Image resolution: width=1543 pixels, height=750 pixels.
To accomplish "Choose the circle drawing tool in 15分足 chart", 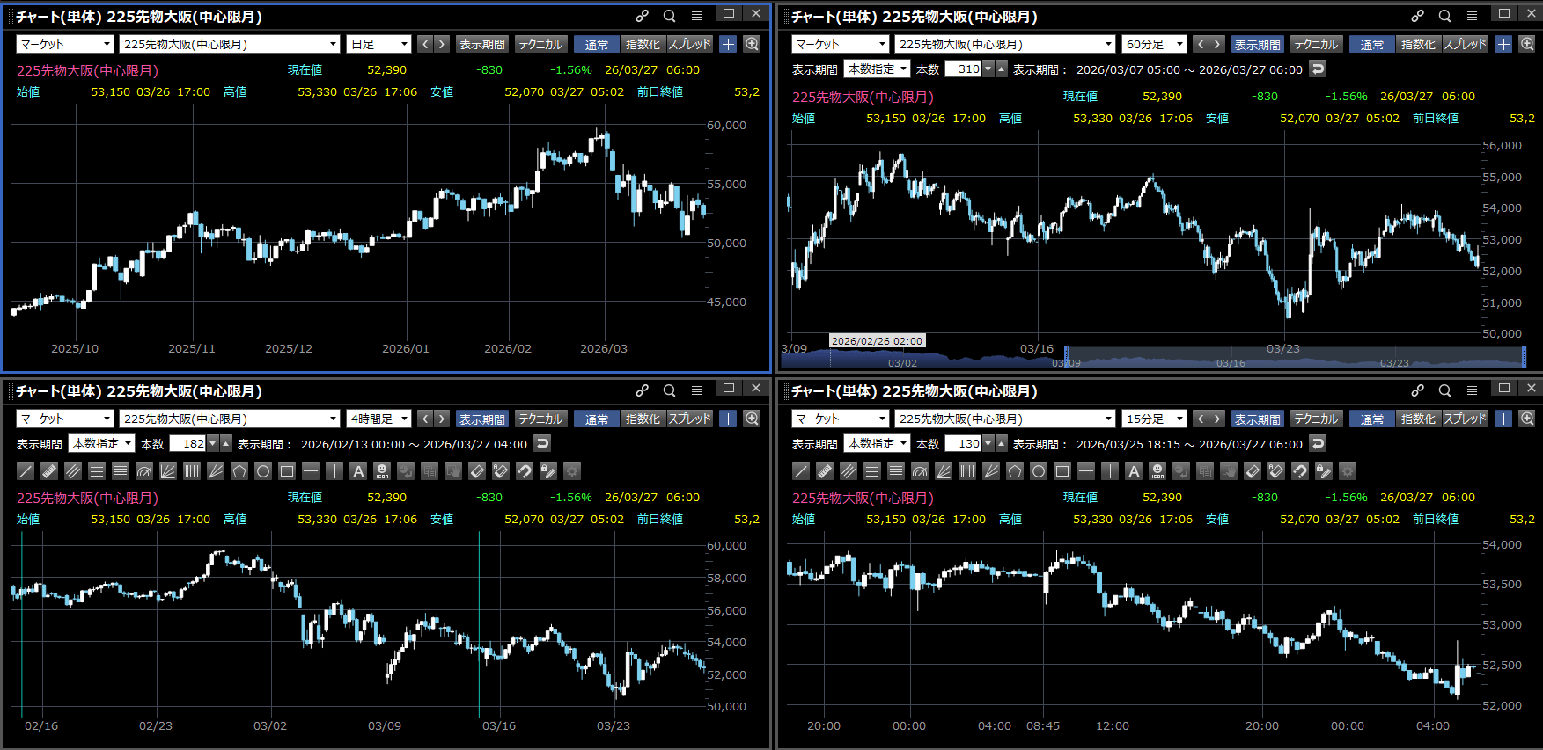I will (1039, 471).
